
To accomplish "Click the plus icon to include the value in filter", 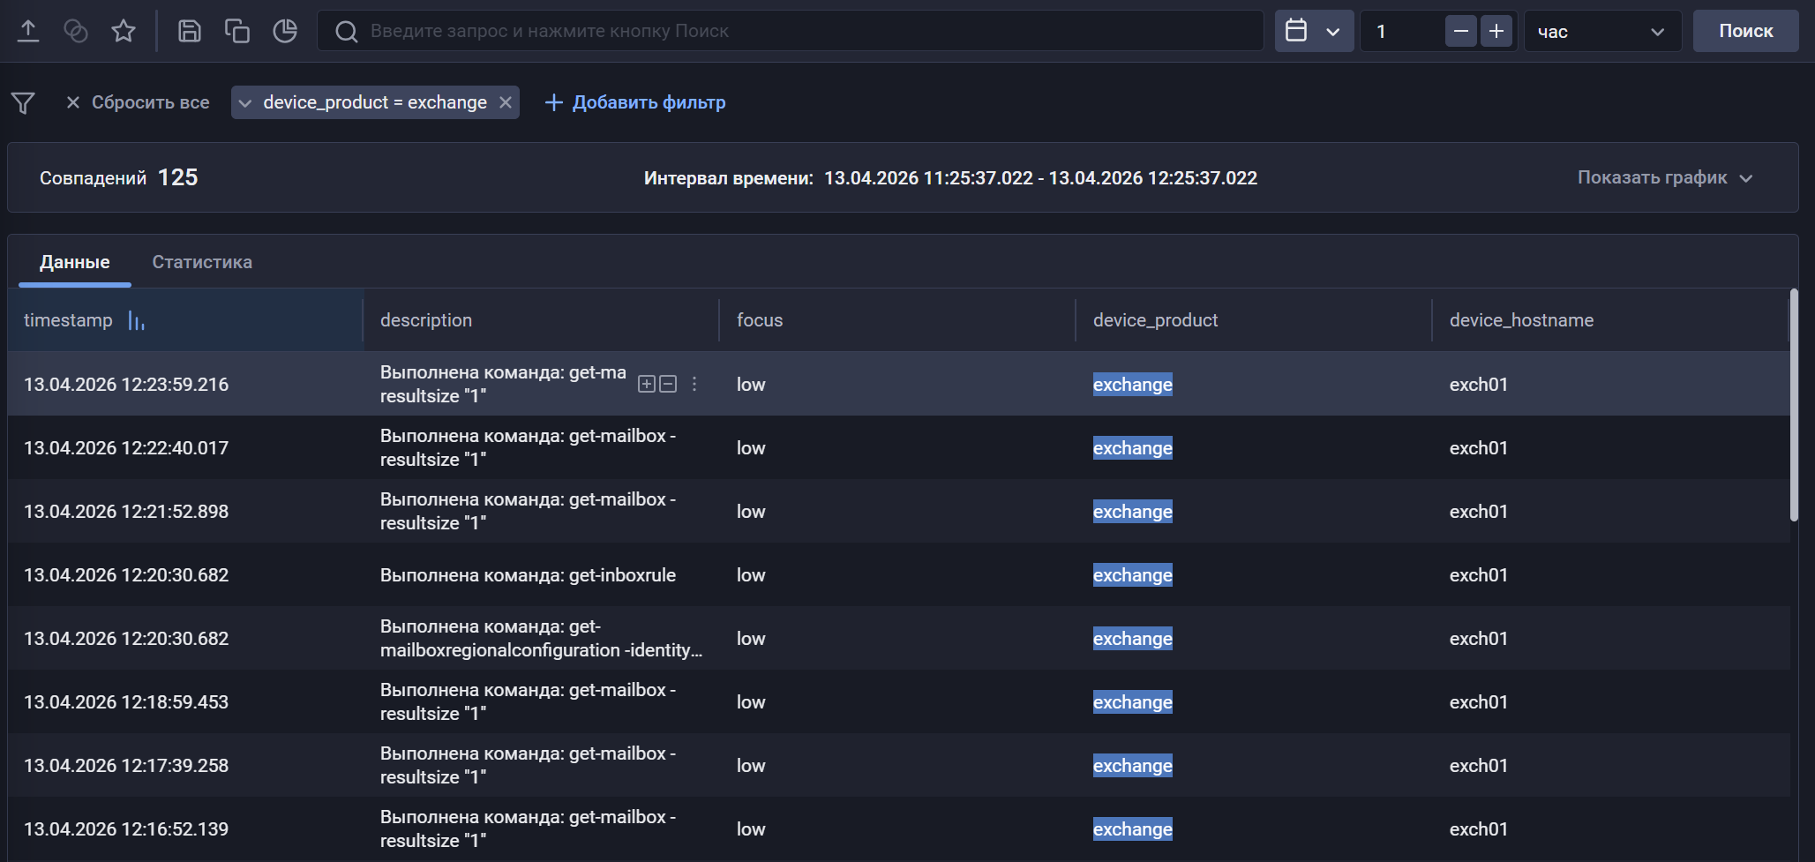I will [647, 384].
